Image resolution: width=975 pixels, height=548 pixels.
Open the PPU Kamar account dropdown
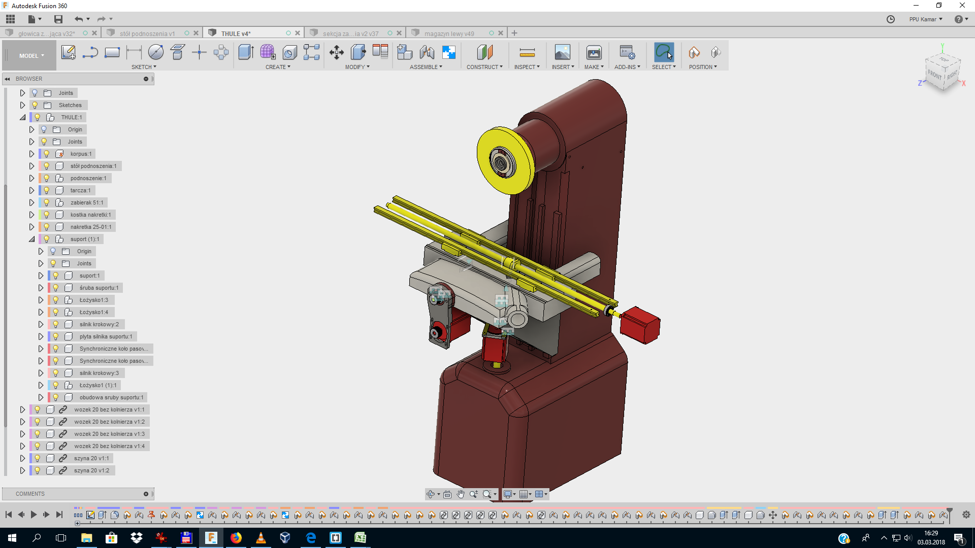pyautogui.click(x=926, y=19)
